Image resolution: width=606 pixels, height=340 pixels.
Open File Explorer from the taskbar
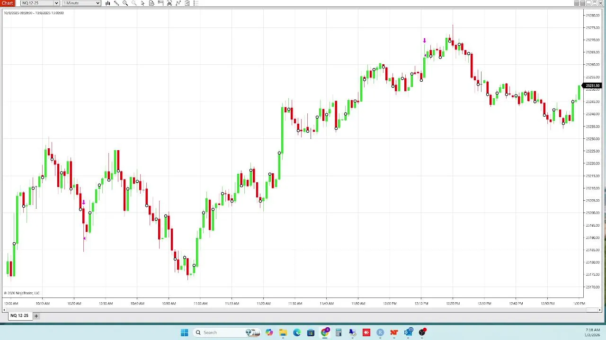point(283,332)
